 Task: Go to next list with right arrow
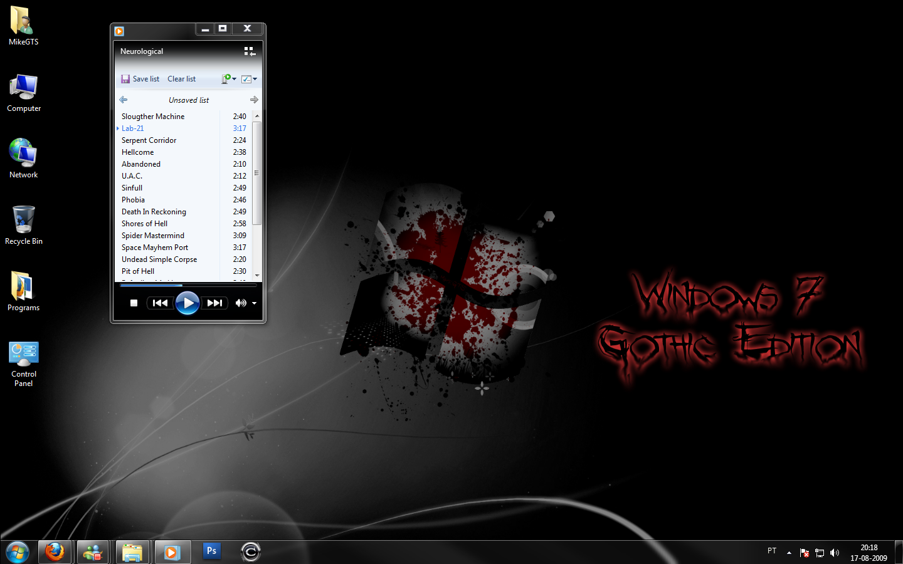(x=254, y=100)
